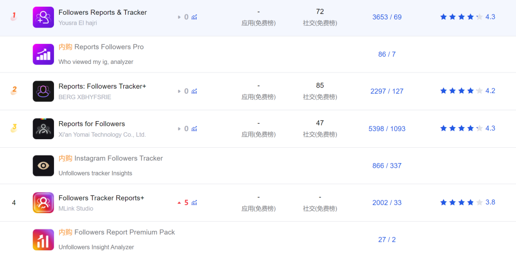Click Instagram Followers Tracker eye icon

click(x=43, y=165)
